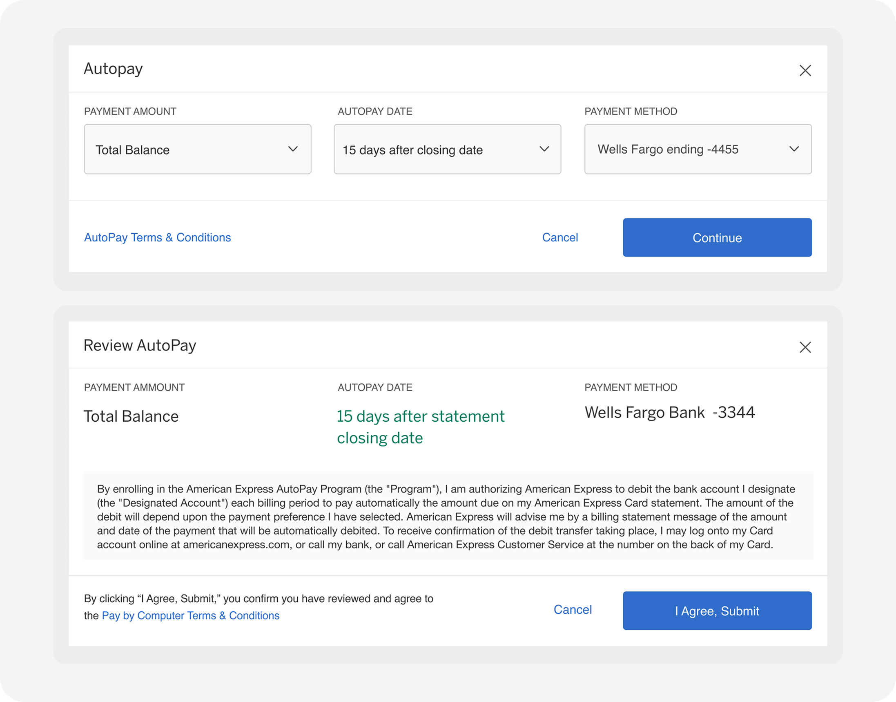Open the Wells Fargo ending -4455 dropdown
The height and width of the screenshot is (702, 896).
698,149
